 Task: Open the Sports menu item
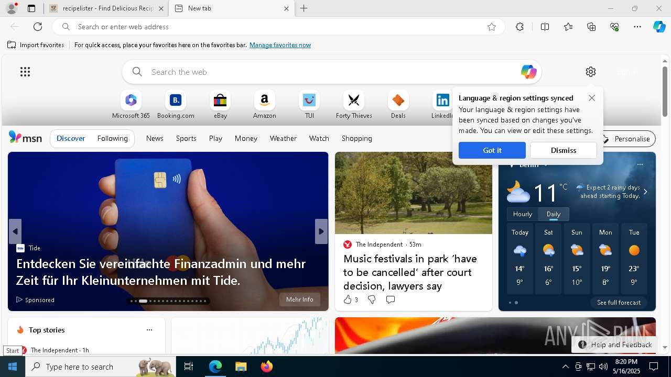[x=186, y=138]
